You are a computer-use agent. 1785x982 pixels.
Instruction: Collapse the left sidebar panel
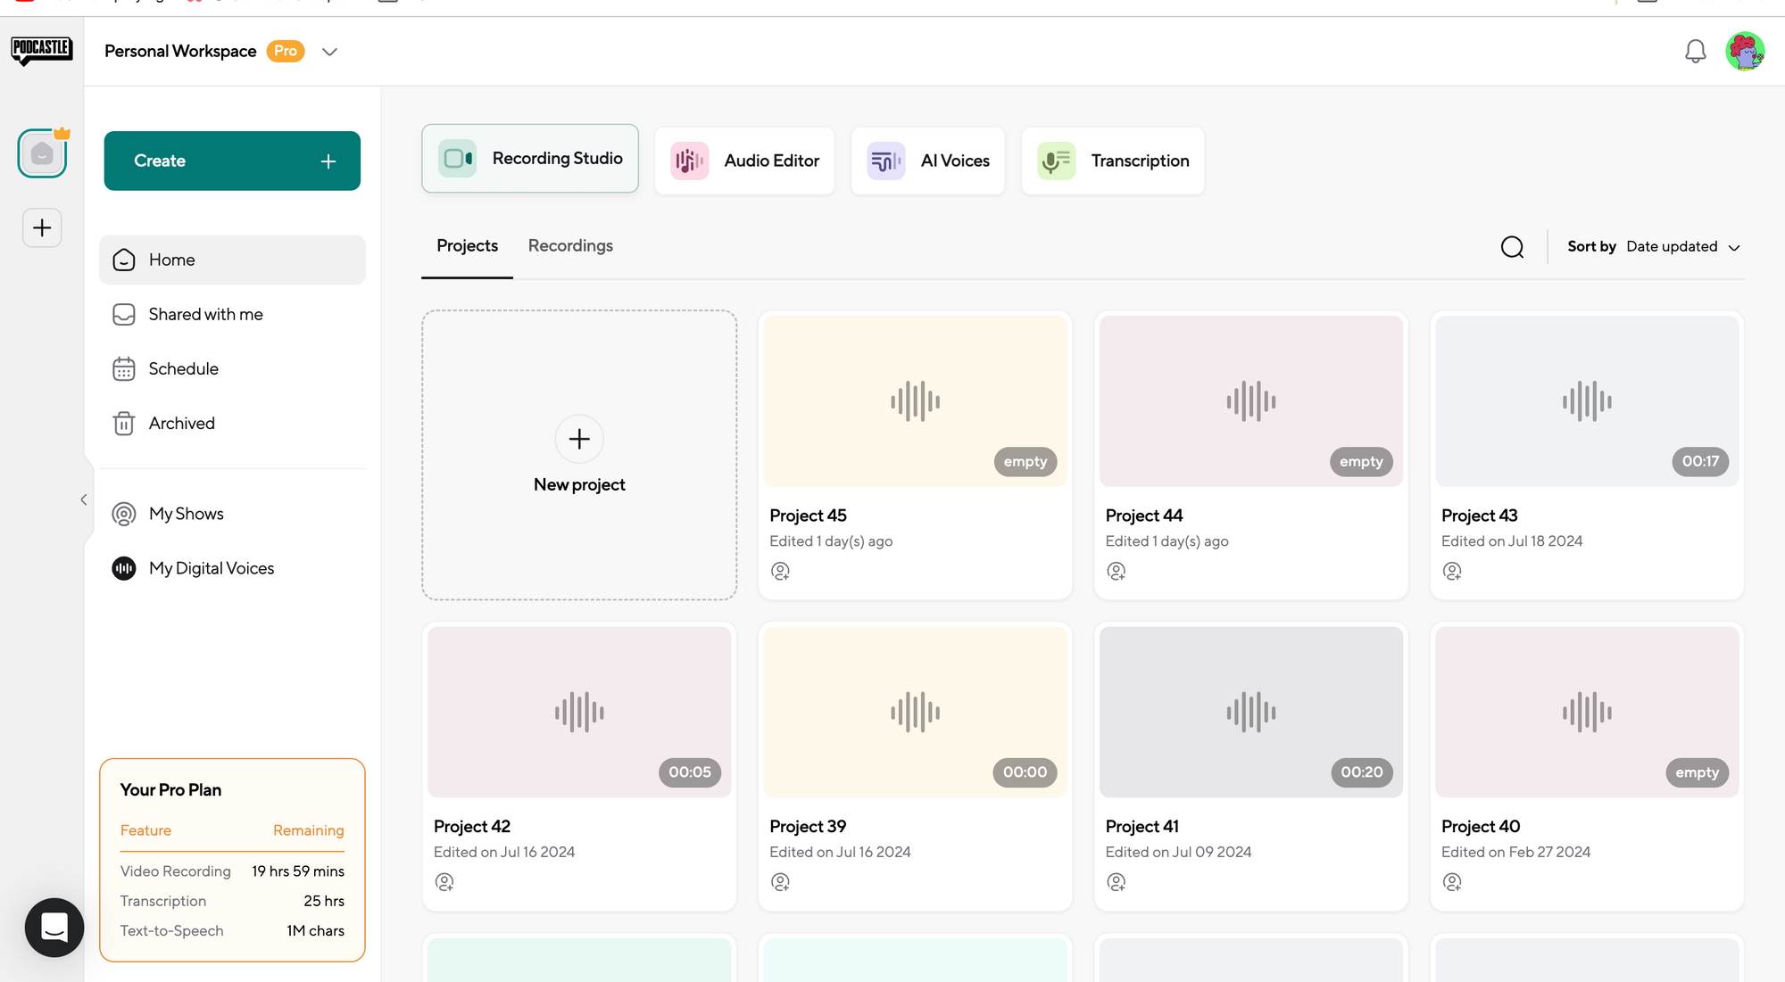[x=84, y=500]
